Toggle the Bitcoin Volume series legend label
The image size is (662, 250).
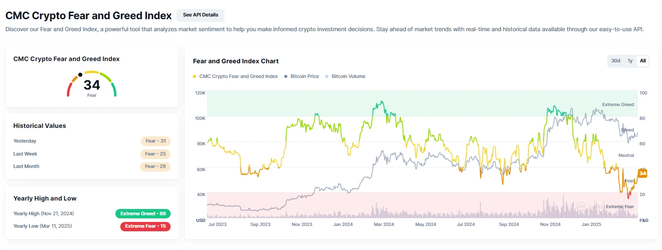348,77
